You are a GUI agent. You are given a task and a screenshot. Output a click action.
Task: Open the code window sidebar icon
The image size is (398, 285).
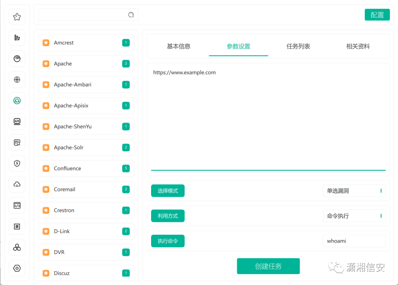17,205
